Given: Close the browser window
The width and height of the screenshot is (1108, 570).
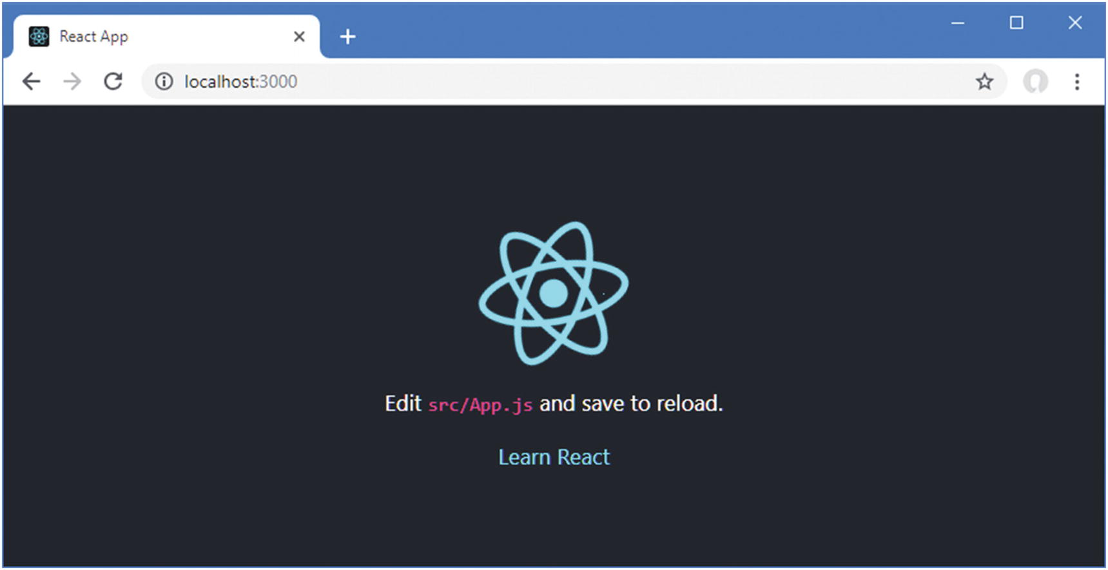Looking at the screenshot, I should pos(1075,23).
